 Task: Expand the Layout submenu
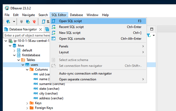point(98,52)
